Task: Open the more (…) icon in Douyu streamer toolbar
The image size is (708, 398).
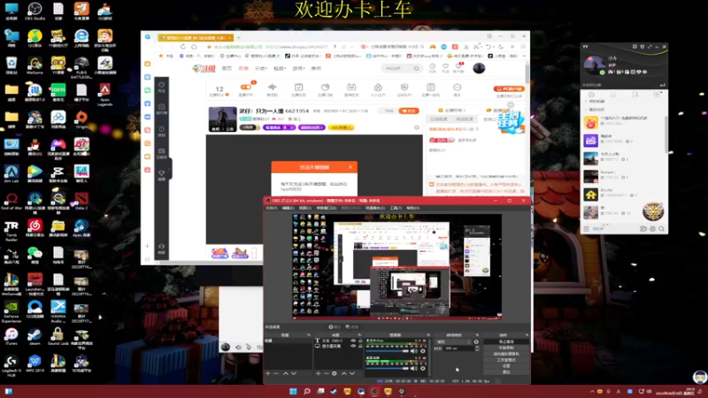Action: pos(457,89)
